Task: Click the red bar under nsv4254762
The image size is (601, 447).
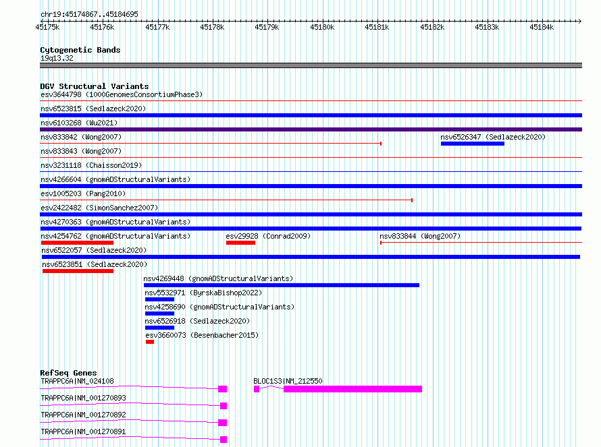Action: tap(77, 243)
